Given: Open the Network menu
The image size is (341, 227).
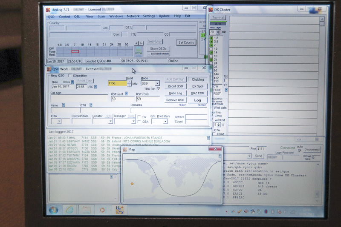Looking at the screenshot, I should tap(133, 17).
